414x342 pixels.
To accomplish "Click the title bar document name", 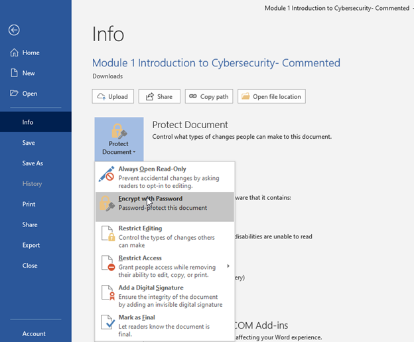I will [337, 8].
